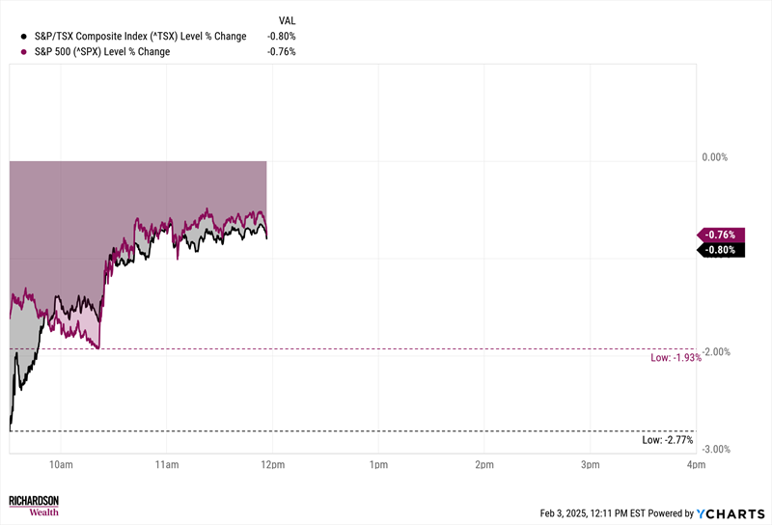Click the S&P 500 legend value -0.76%
This screenshot has width=772, height=525.
coord(281,52)
